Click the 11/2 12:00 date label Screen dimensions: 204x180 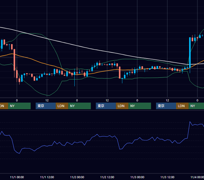tap(107, 177)
